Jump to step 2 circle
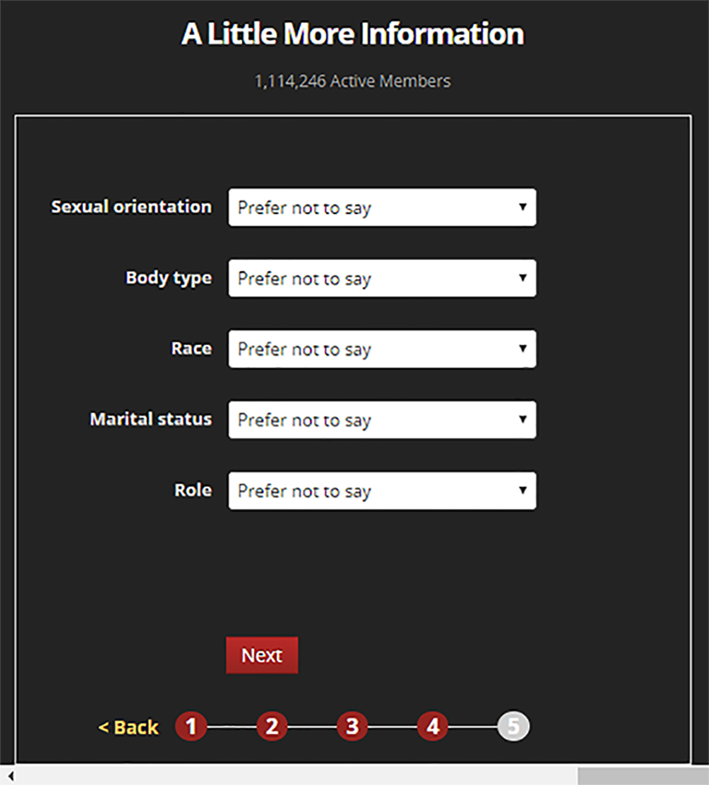 click(272, 726)
